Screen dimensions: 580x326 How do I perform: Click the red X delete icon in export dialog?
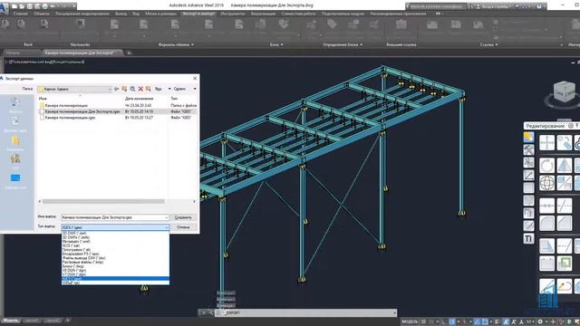coord(140,89)
